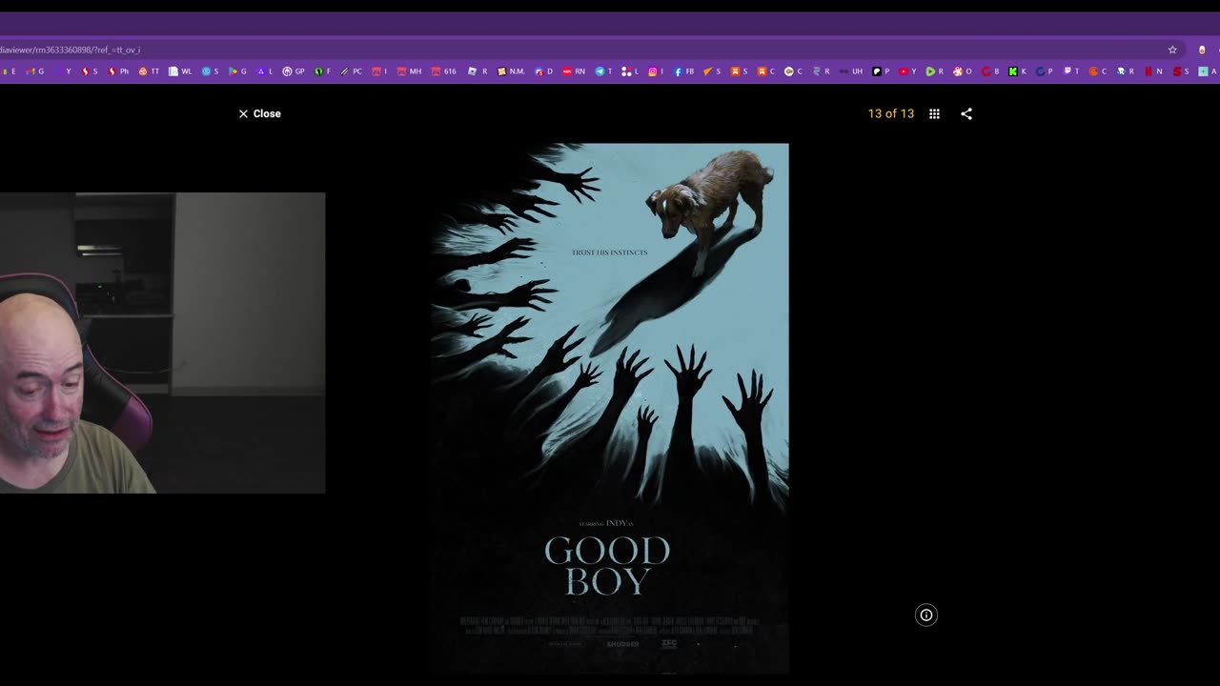
Task: Open the 'TT' bookmark
Action: [149, 71]
